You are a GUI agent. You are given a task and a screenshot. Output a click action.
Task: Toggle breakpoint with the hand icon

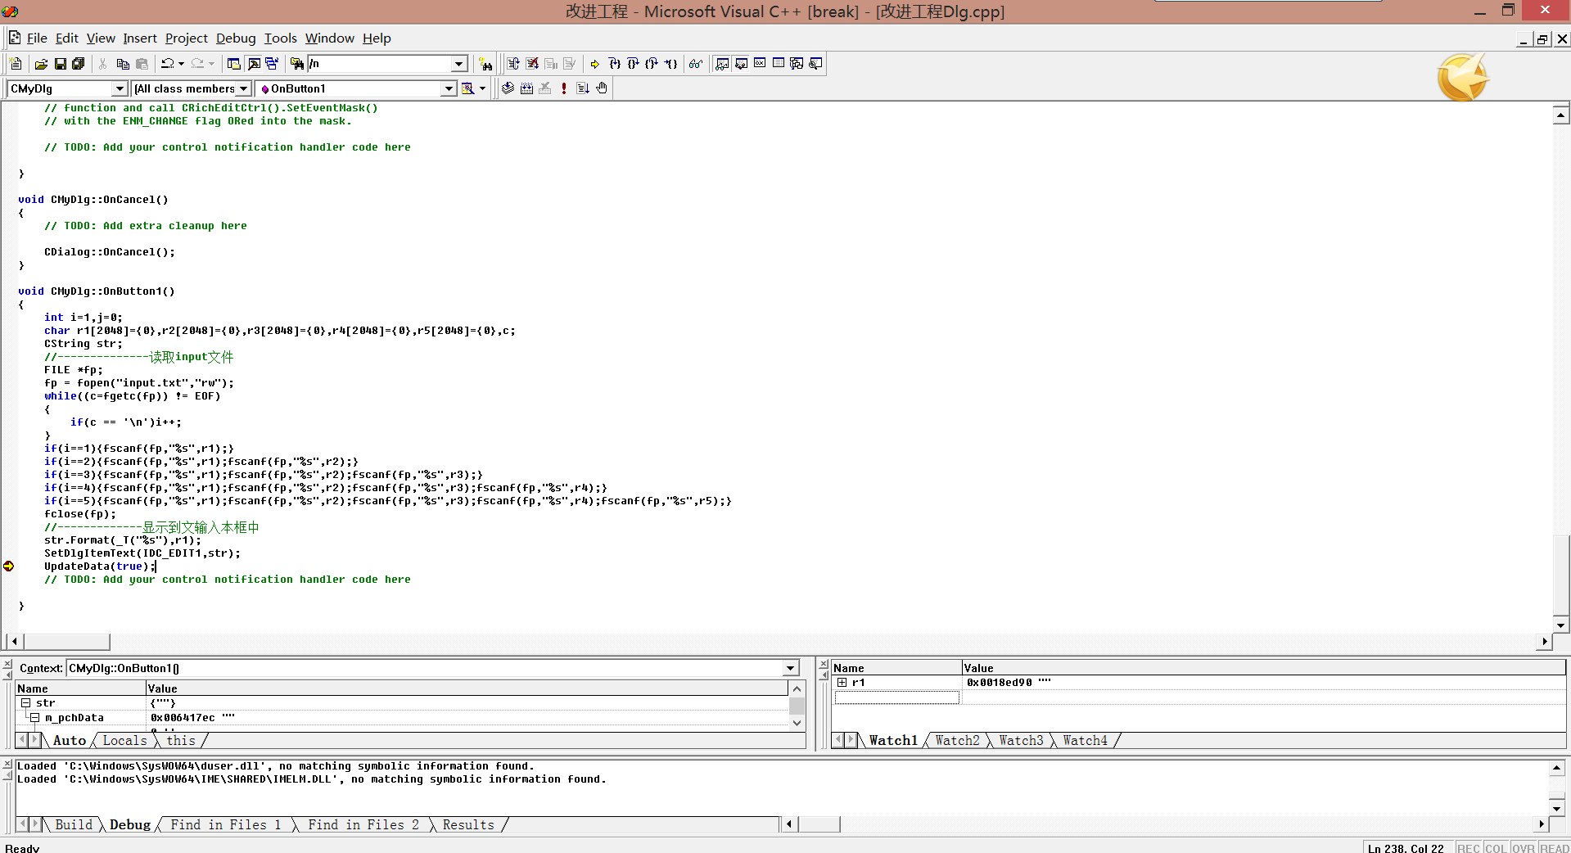tap(602, 88)
